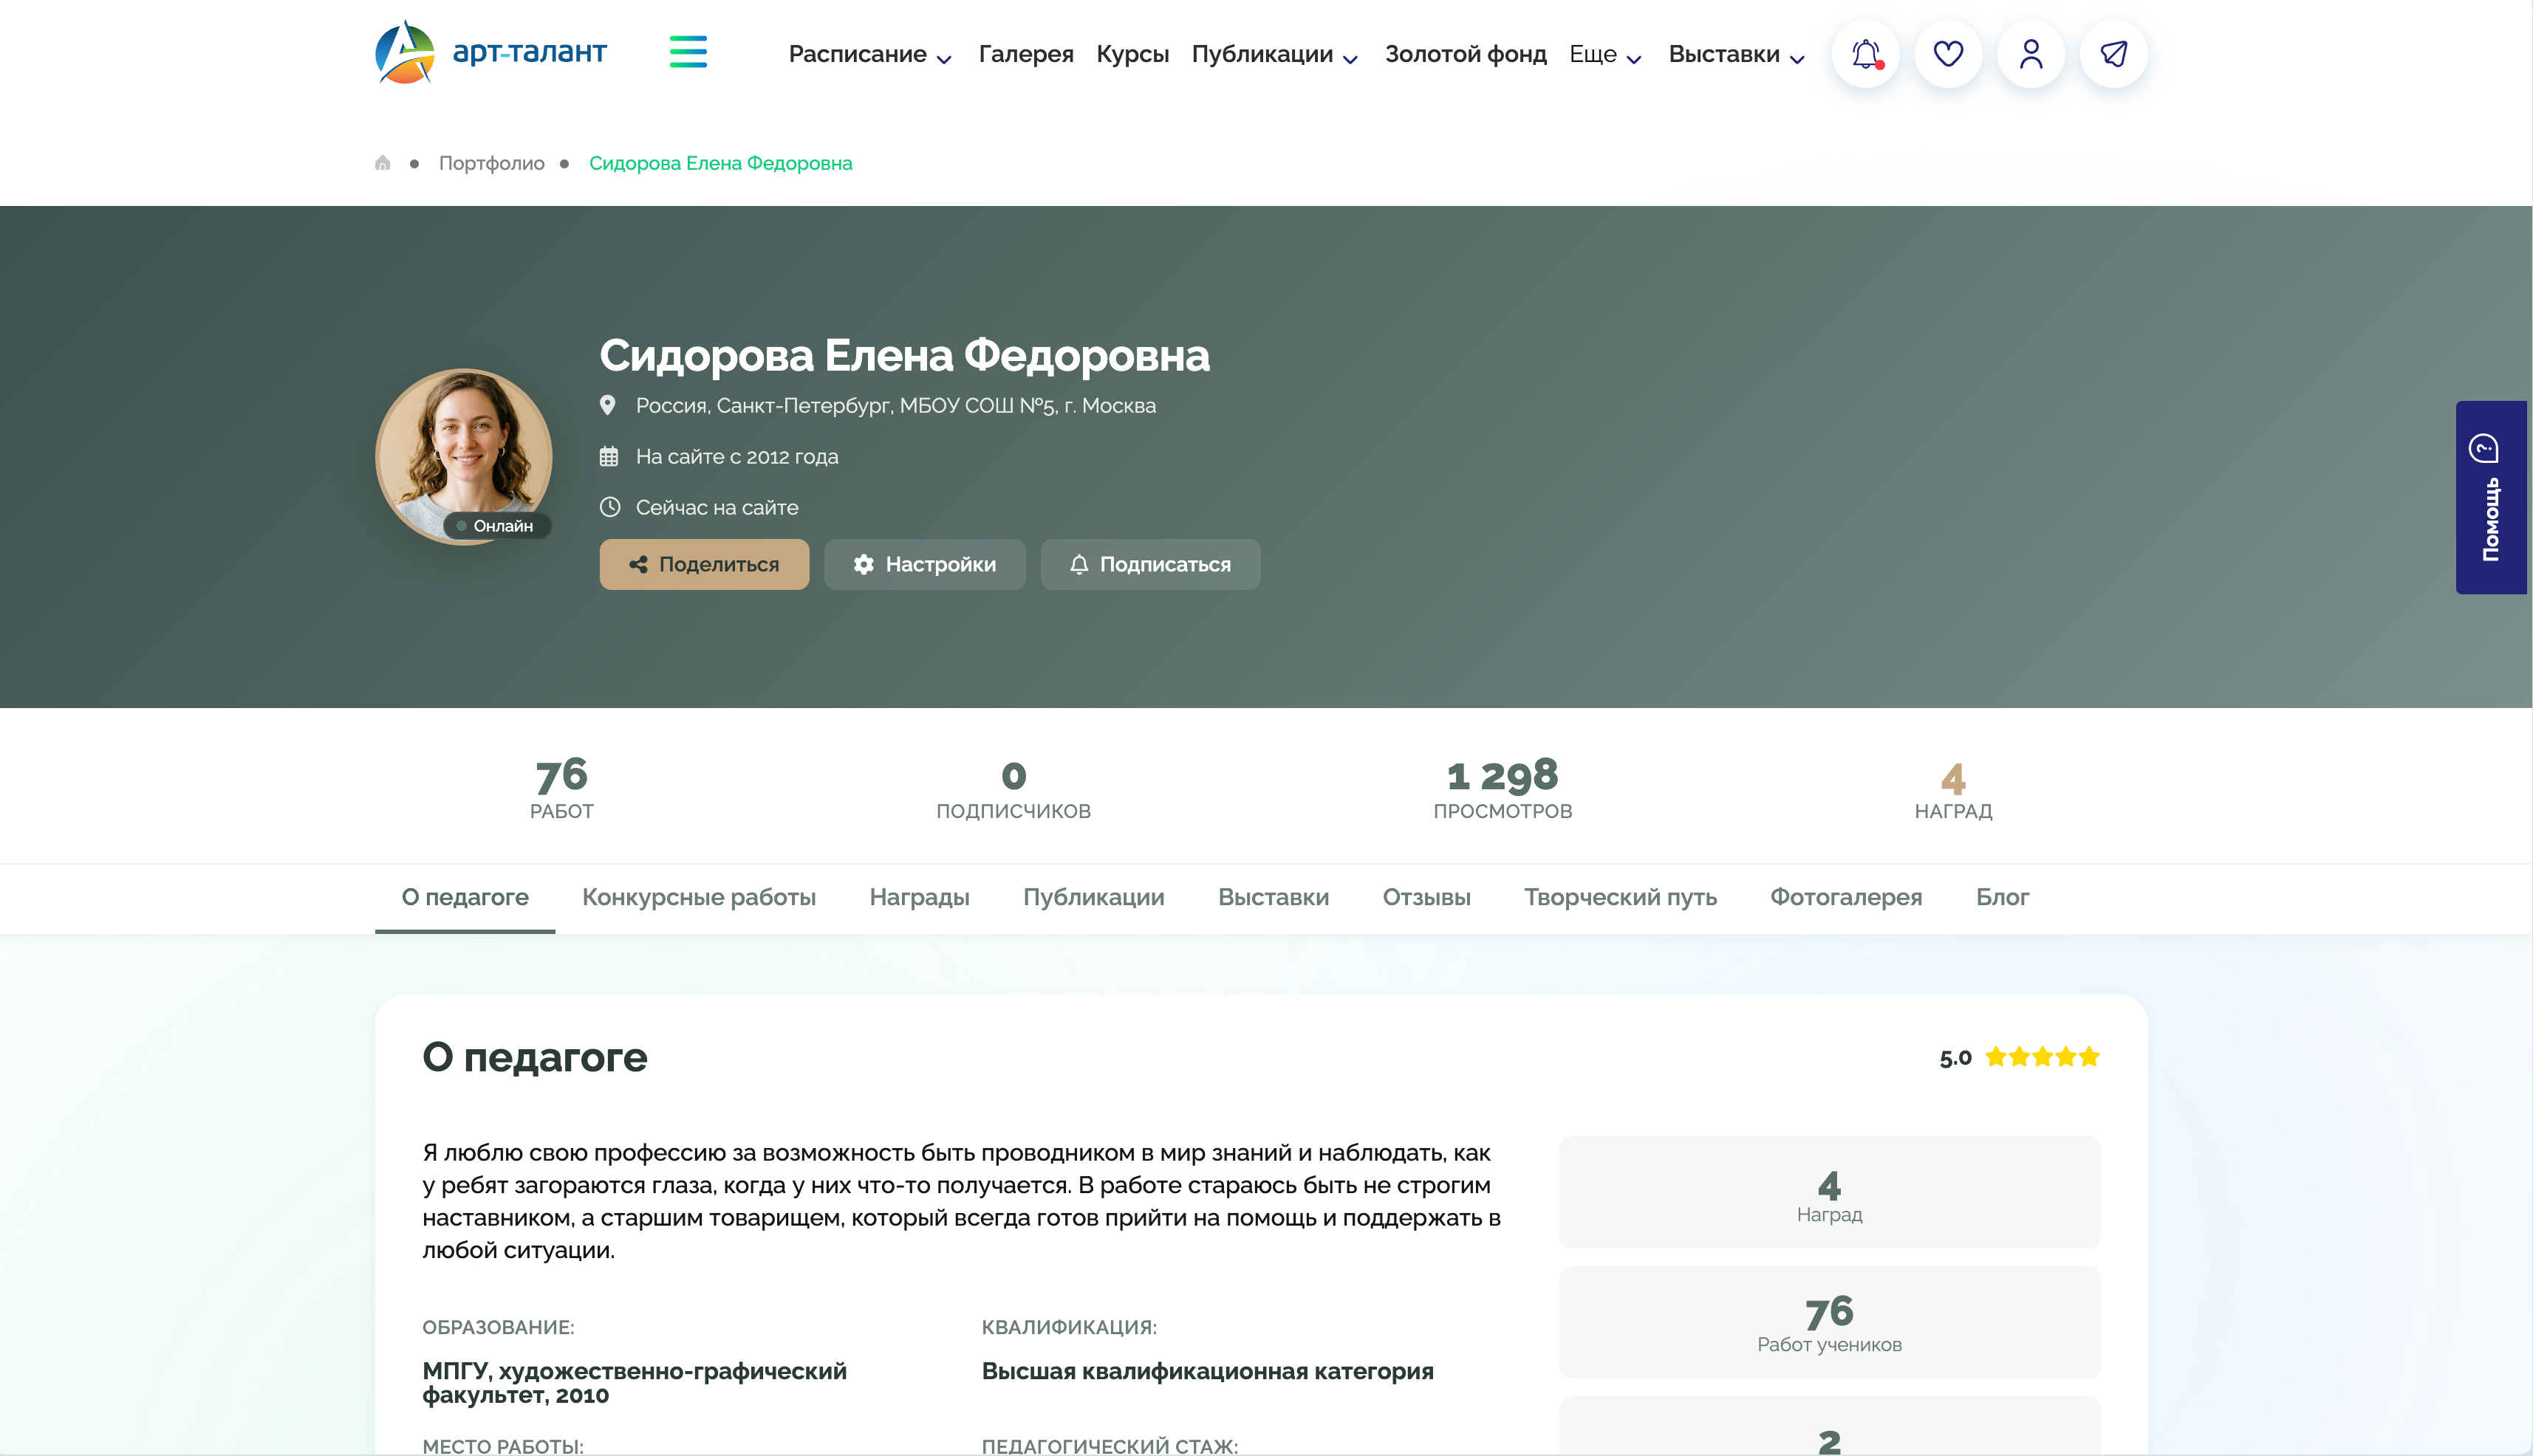Click the clock icon beside Сейчас на сайте
This screenshot has width=2533, height=1456.
[609, 507]
